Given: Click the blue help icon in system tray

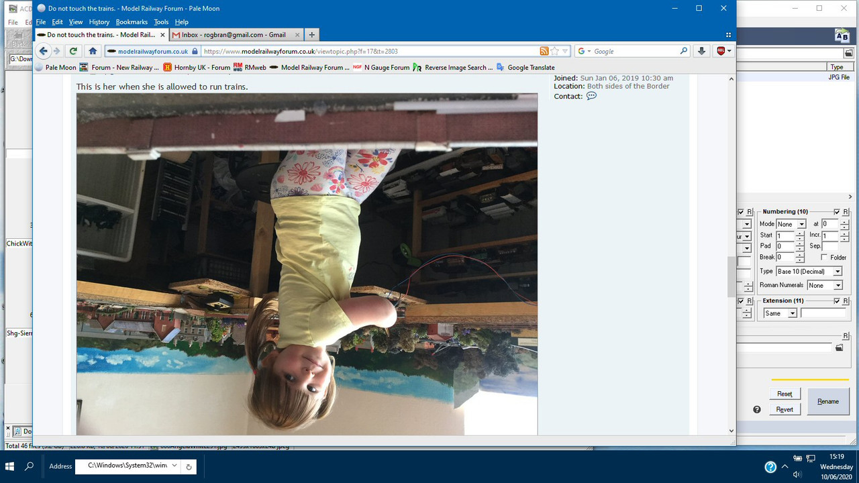Looking at the screenshot, I should coord(770,467).
